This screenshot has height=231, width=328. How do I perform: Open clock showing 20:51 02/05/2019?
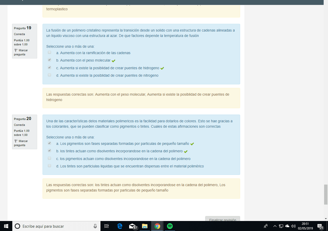(306, 226)
